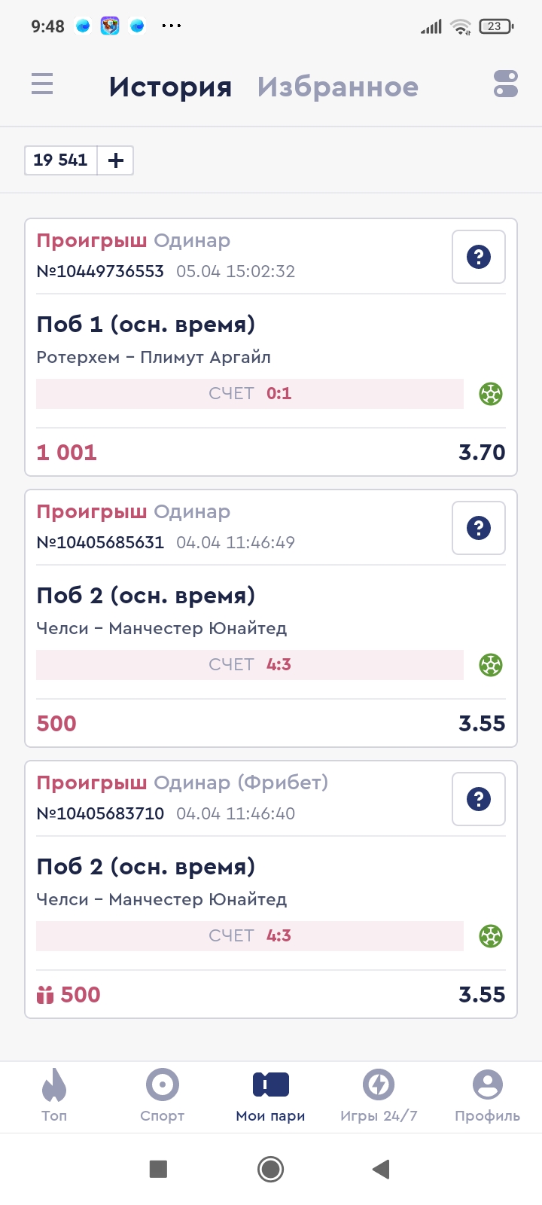542x1205 pixels.
Task: Open the Ротерхем – Плимут Аргайл match
Action: [x=154, y=357]
